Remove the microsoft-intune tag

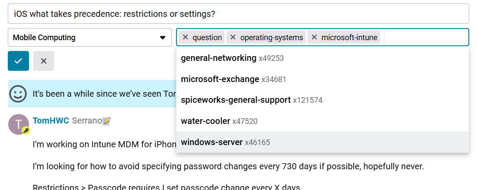[314, 37]
